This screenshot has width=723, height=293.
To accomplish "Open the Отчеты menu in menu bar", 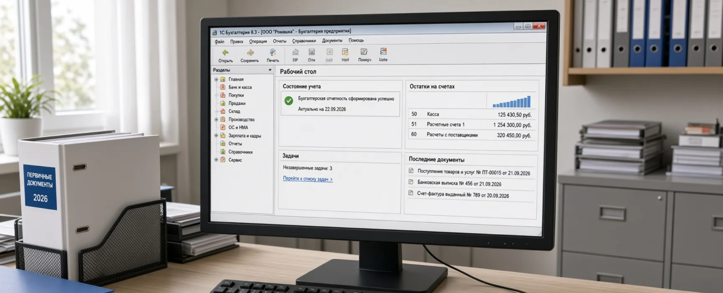I will (x=279, y=42).
